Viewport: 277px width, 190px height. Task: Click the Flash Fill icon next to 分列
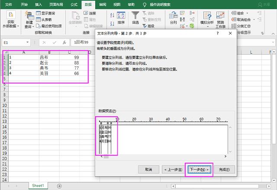182,13
